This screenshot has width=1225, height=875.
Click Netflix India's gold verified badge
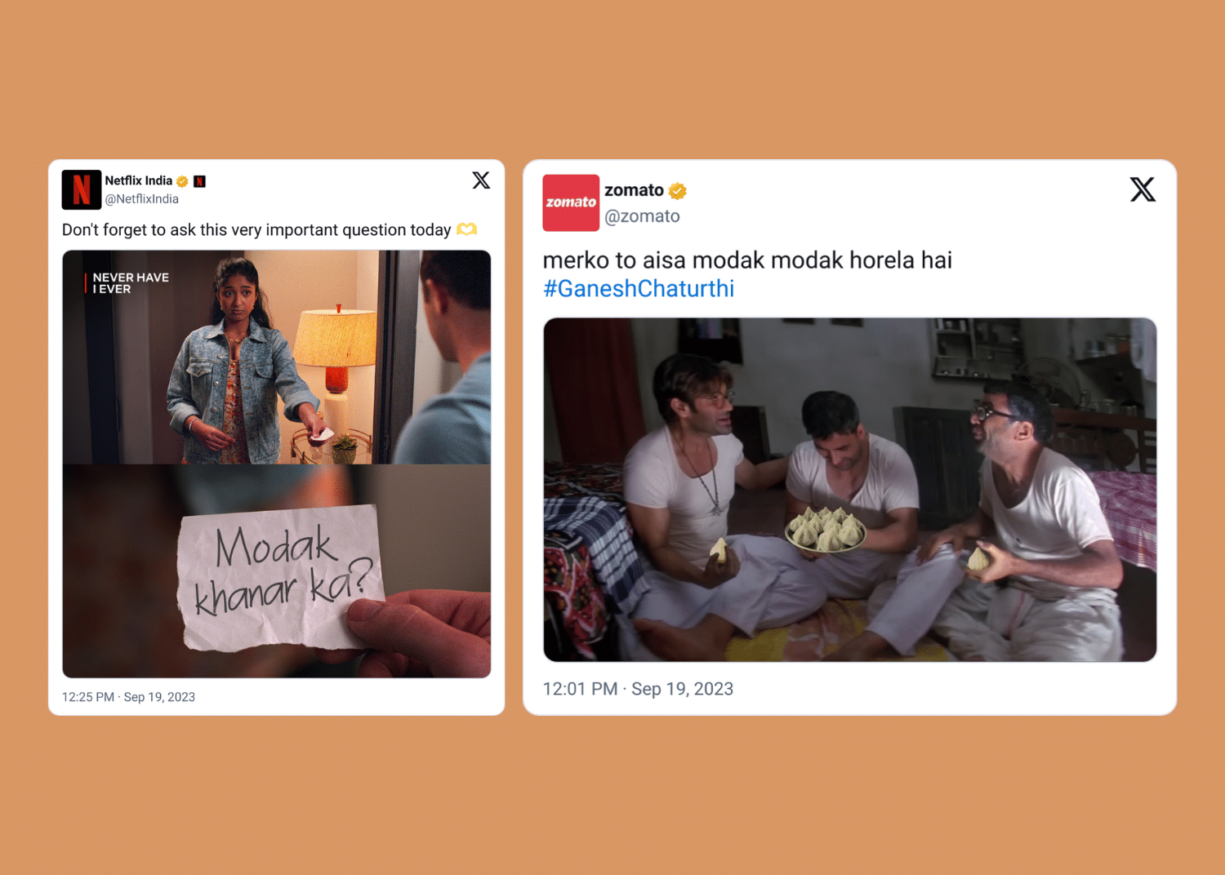tap(182, 181)
